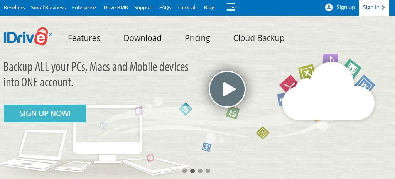
Task: Open the Features menu
Action: coord(84,38)
